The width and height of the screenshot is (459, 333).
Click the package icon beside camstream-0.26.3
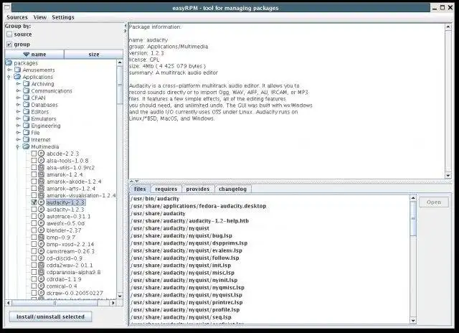[42, 251]
